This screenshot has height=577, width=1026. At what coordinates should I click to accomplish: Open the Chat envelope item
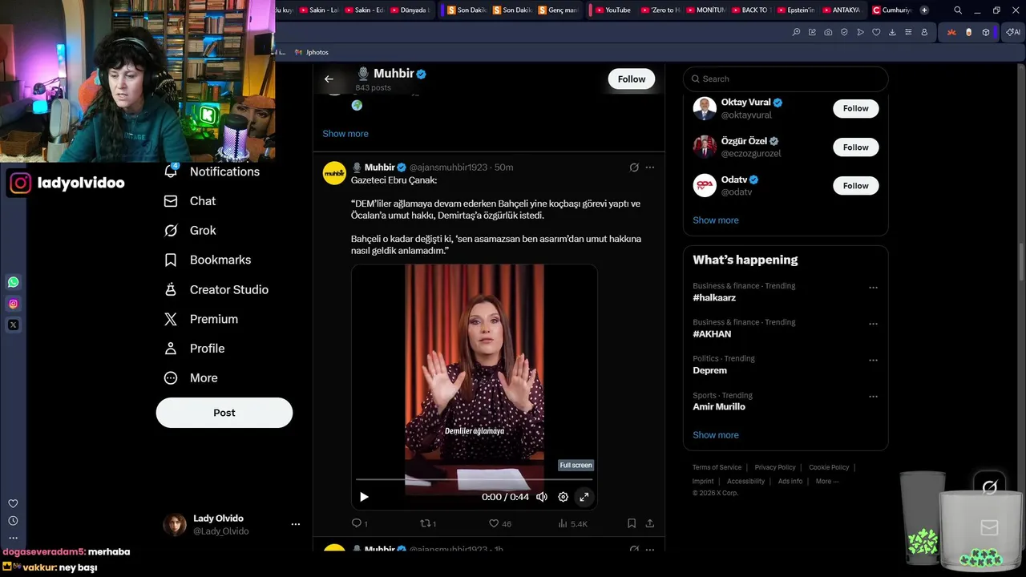[x=190, y=201]
